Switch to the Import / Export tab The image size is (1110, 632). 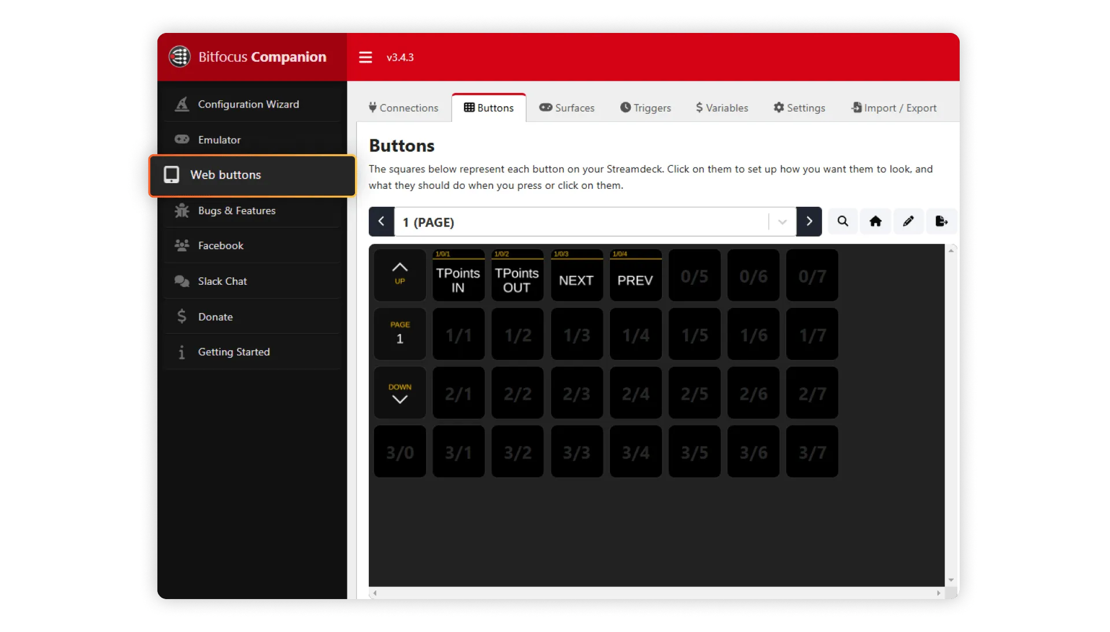pyautogui.click(x=894, y=108)
